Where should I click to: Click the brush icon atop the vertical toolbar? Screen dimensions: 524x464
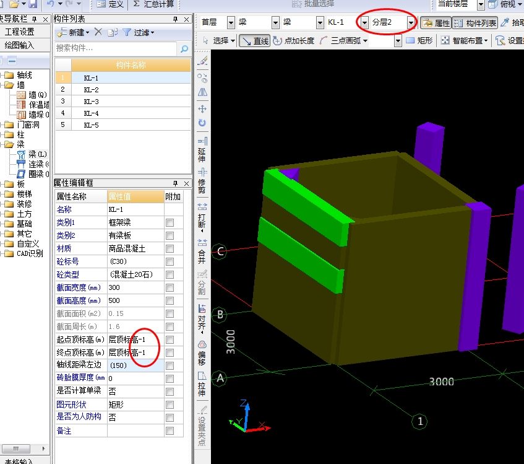point(202,61)
